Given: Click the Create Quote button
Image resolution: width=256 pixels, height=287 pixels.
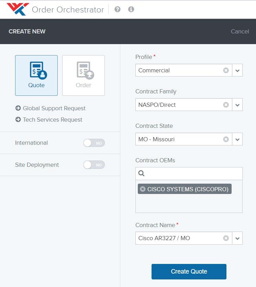Looking at the screenshot, I should [189, 271].
